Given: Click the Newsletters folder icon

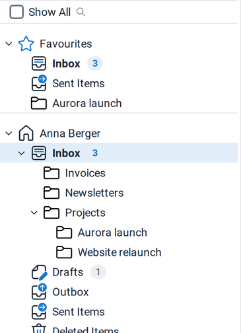Looking at the screenshot, I should pyautogui.click(x=52, y=193).
